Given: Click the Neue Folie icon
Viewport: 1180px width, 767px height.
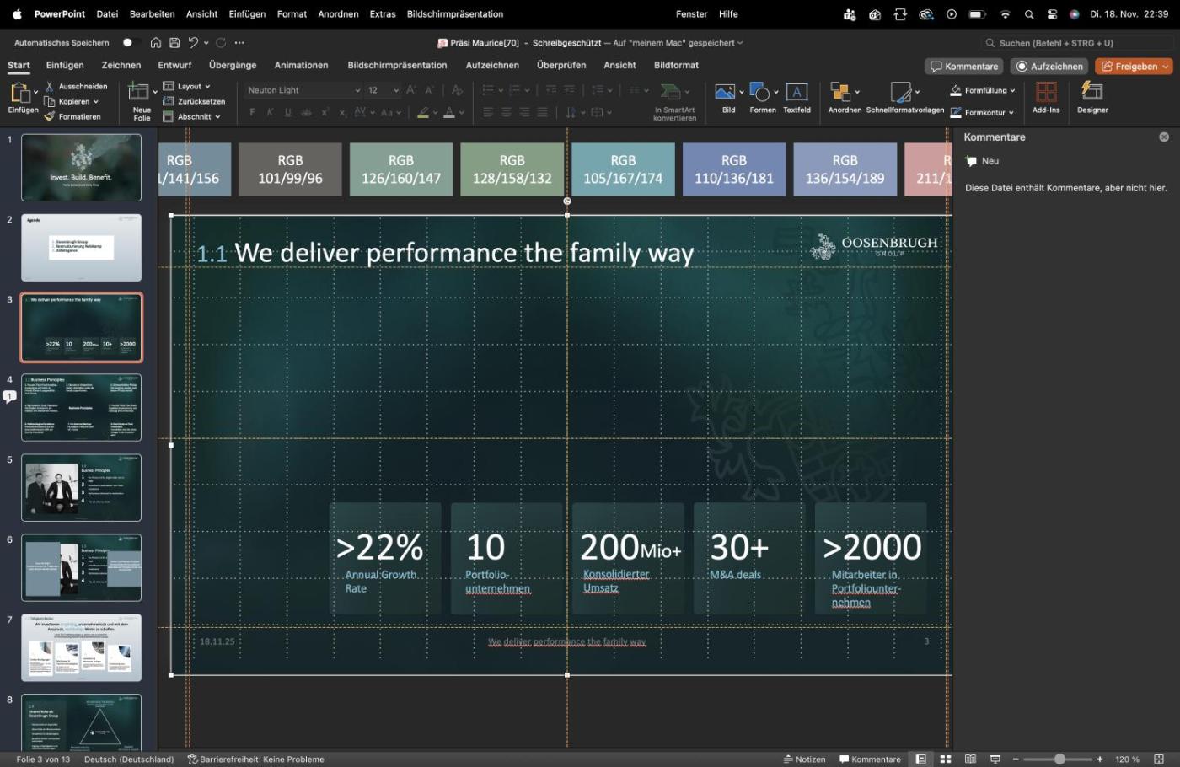Looking at the screenshot, I should 138,92.
